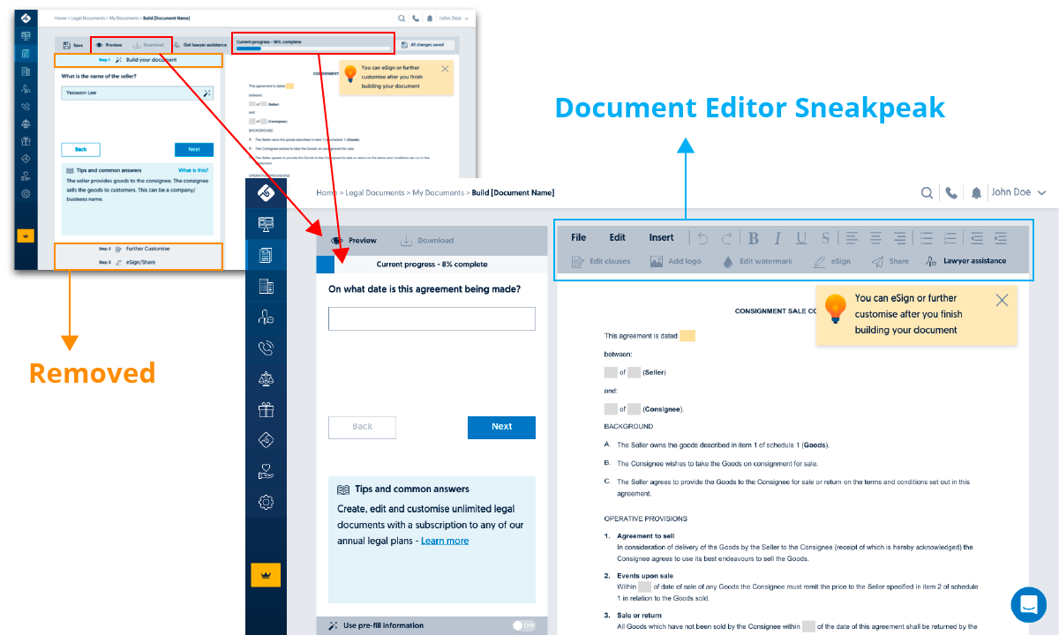Open the hand-heart icon in front sidebar
The width and height of the screenshot is (1059, 635).
(266, 471)
